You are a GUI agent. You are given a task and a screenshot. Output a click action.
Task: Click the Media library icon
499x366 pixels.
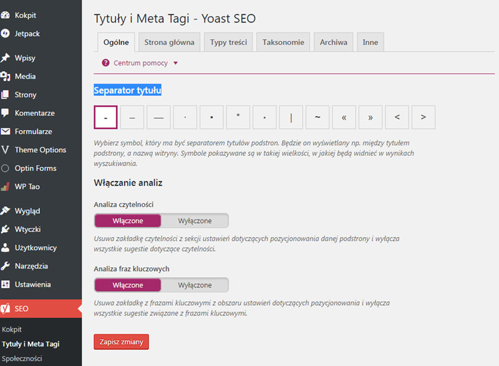coord(5,76)
